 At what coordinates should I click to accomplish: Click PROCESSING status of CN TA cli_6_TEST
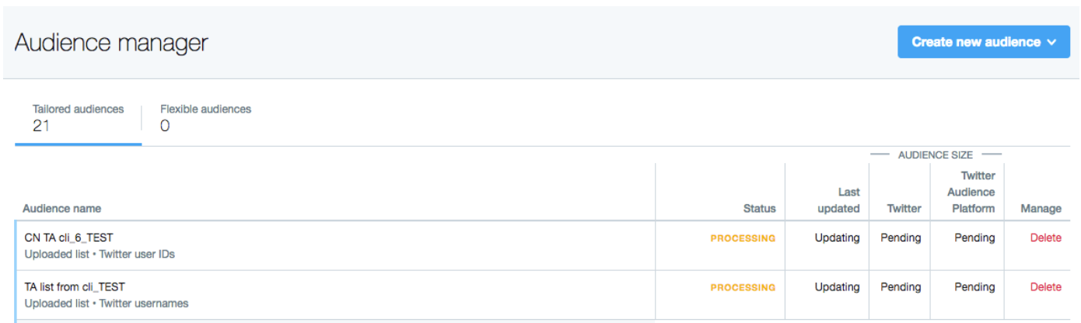743,238
